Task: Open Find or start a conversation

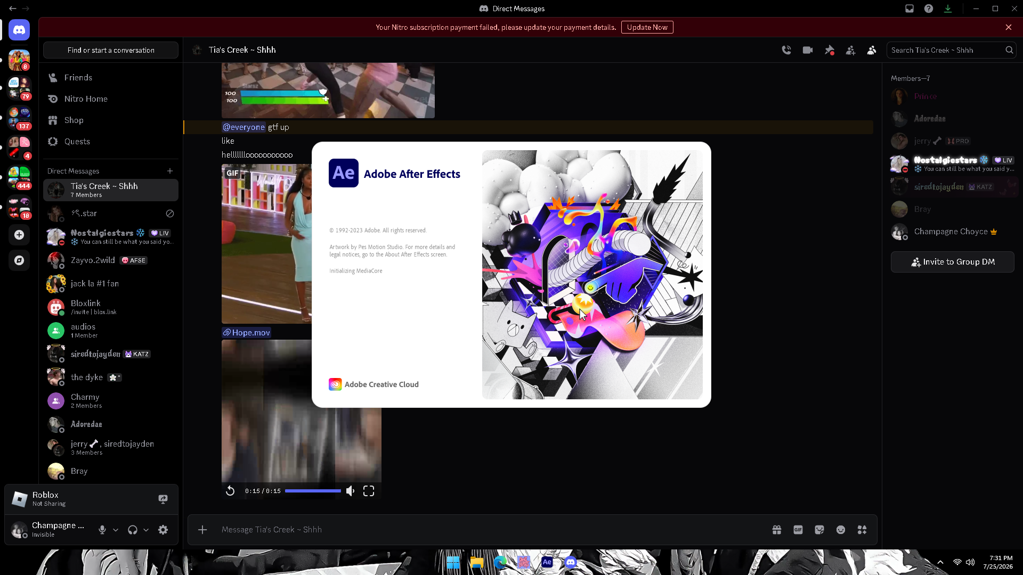Action: [111, 50]
